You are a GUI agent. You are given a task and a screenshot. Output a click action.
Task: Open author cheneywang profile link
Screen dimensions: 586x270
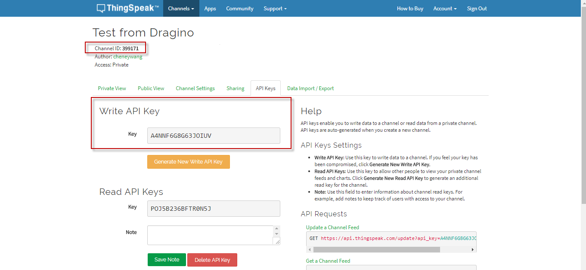point(128,57)
